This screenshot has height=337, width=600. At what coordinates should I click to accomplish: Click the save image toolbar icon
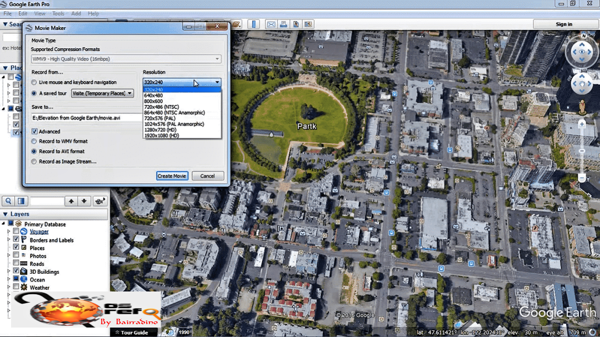[296, 24]
